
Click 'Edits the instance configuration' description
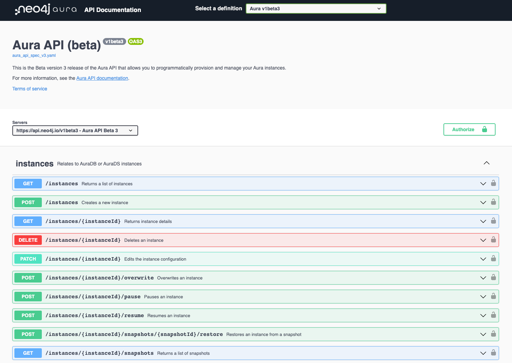tap(155, 259)
